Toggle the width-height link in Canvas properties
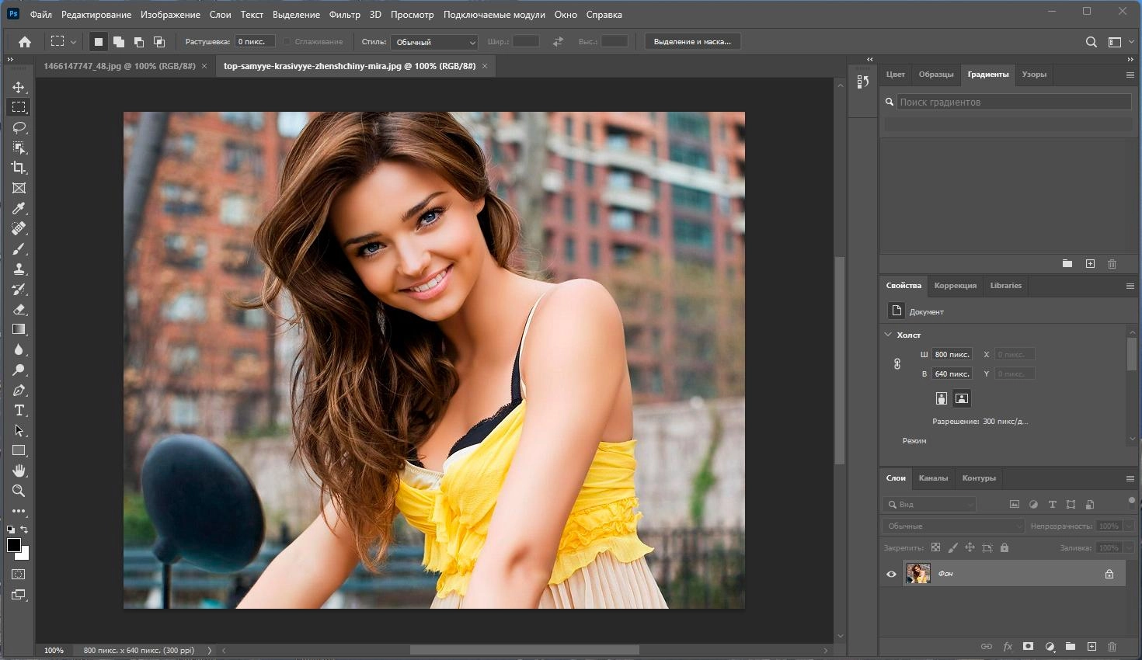The height and width of the screenshot is (660, 1142). [897, 364]
